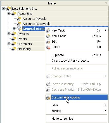Click the Delete red-cross icon

click(x=48, y=47)
